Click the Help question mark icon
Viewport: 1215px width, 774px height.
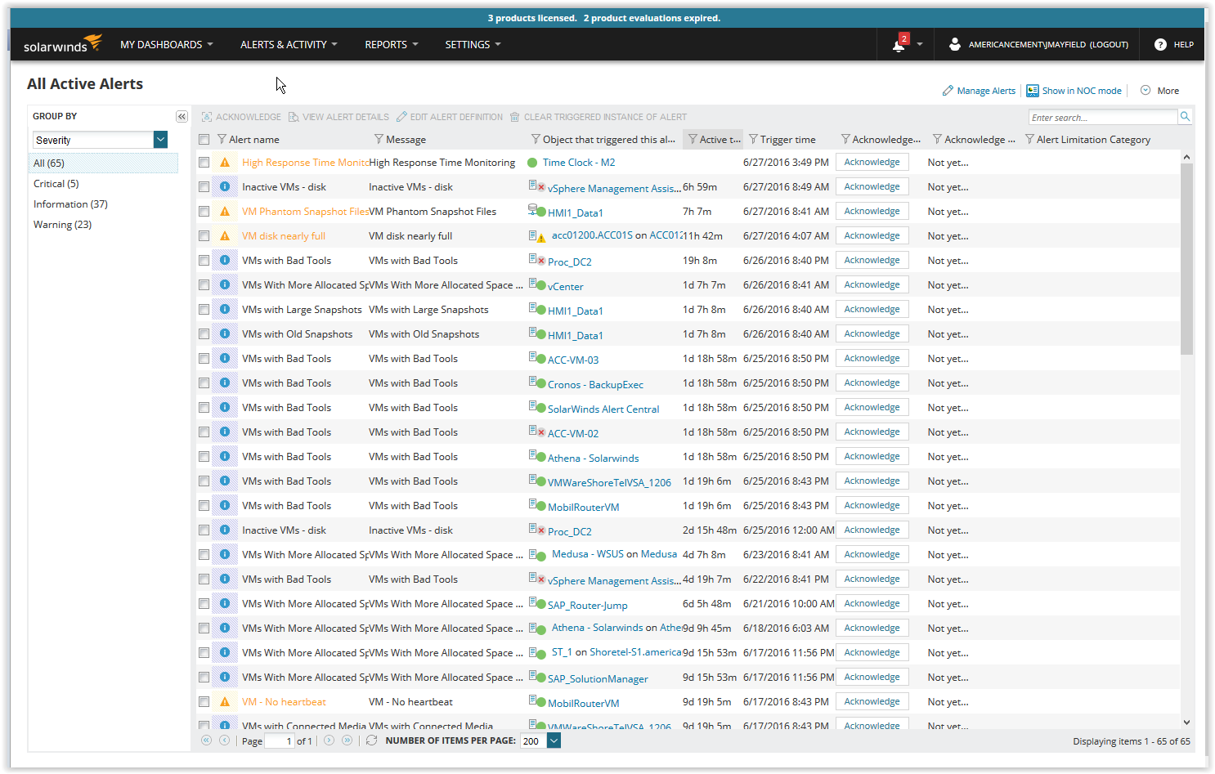[x=1160, y=44]
